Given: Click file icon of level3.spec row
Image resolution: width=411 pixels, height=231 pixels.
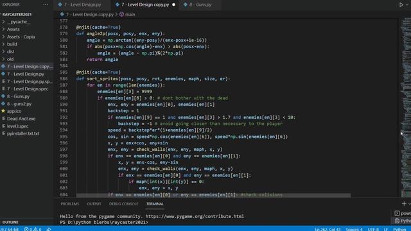Looking at the screenshot, I should [x=3, y=126].
